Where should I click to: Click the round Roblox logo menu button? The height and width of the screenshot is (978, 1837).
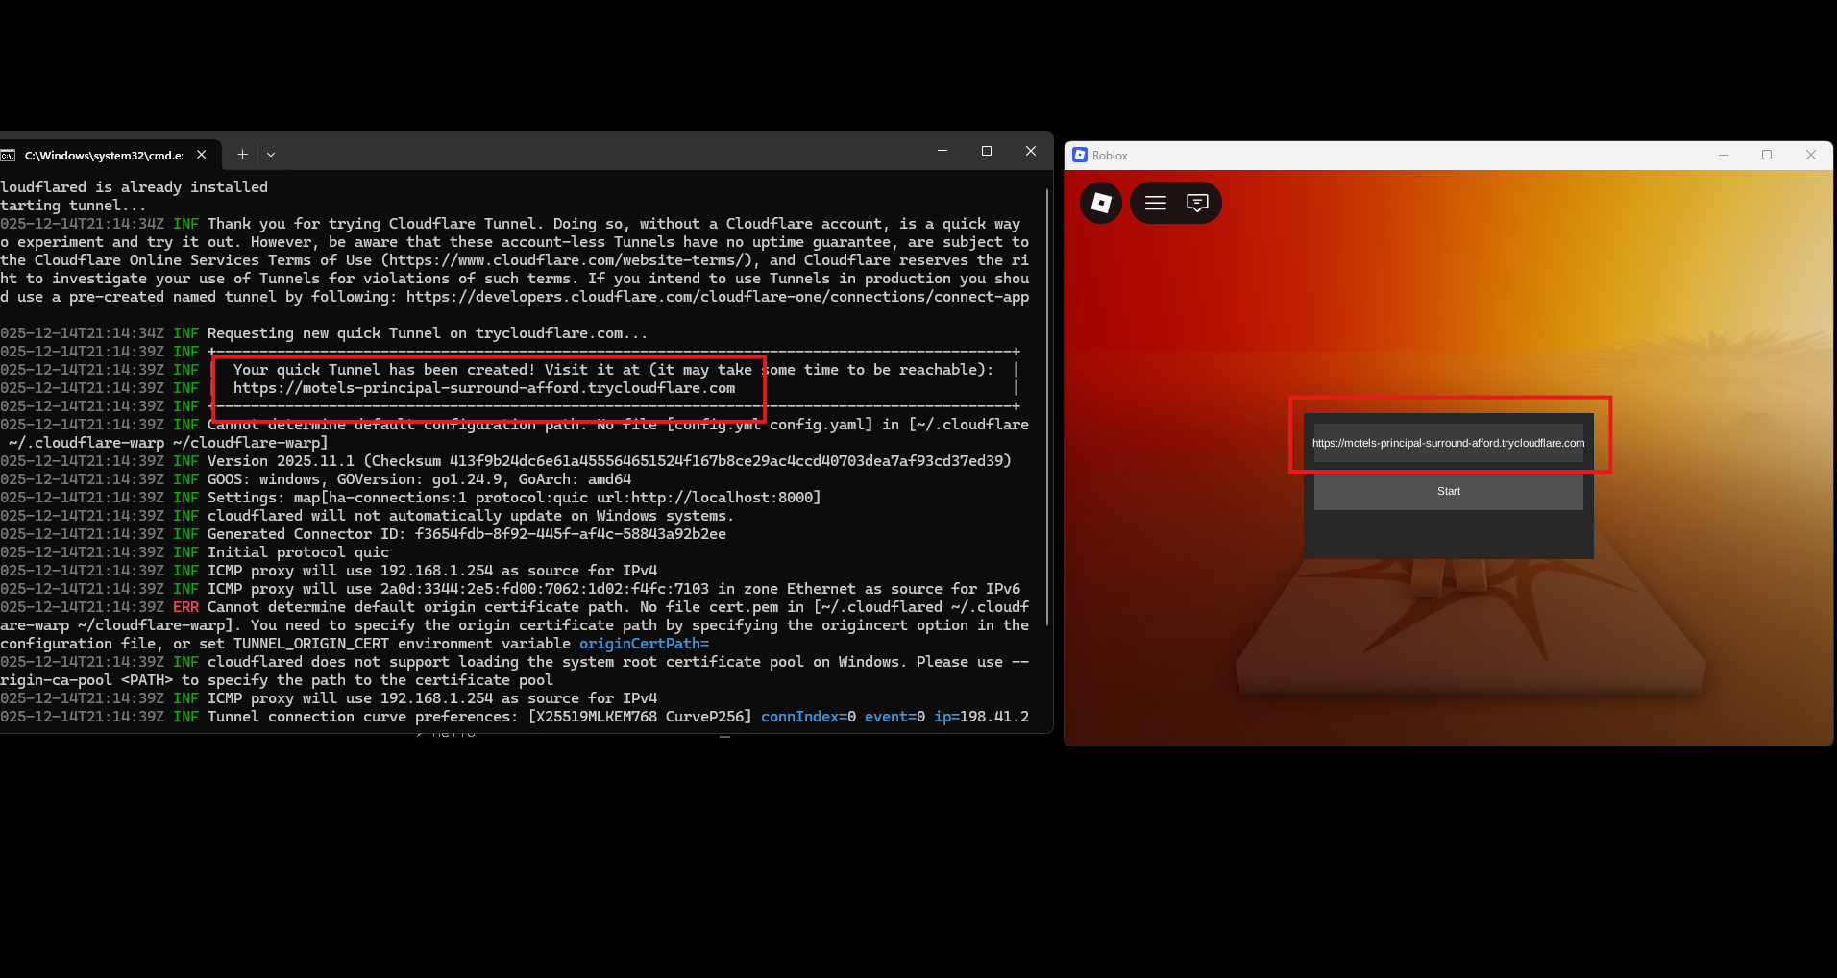(x=1100, y=203)
